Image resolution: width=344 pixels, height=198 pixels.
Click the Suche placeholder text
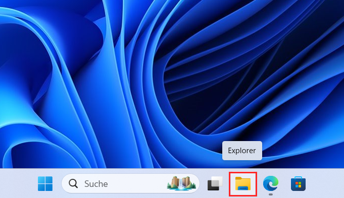(x=96, y=184)
